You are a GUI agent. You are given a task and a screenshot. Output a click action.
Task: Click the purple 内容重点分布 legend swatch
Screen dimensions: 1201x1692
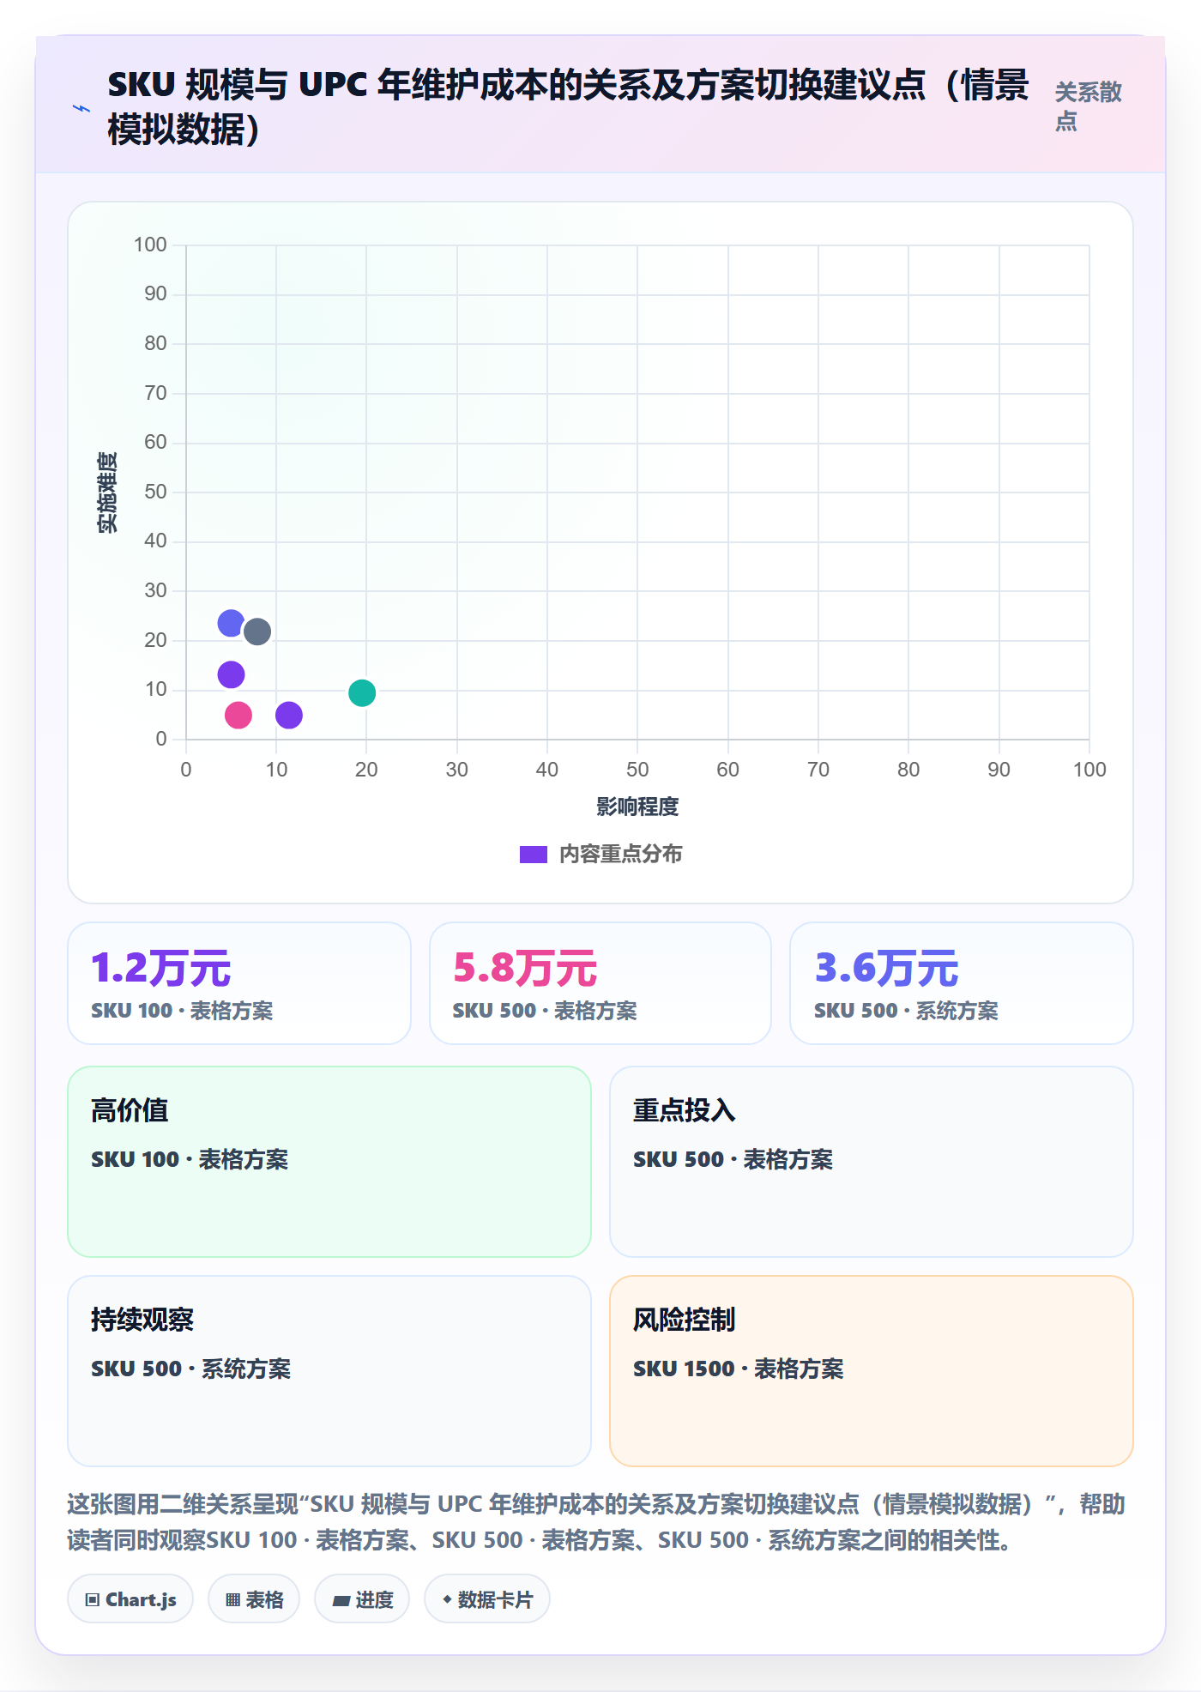tap(534, 855)
